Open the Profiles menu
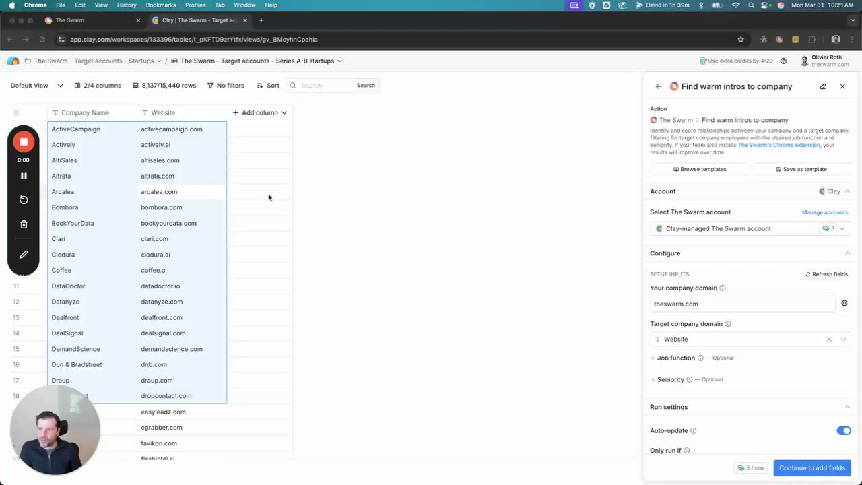The height and width of the screenshot is (485, 862). (x=195, y=5)
